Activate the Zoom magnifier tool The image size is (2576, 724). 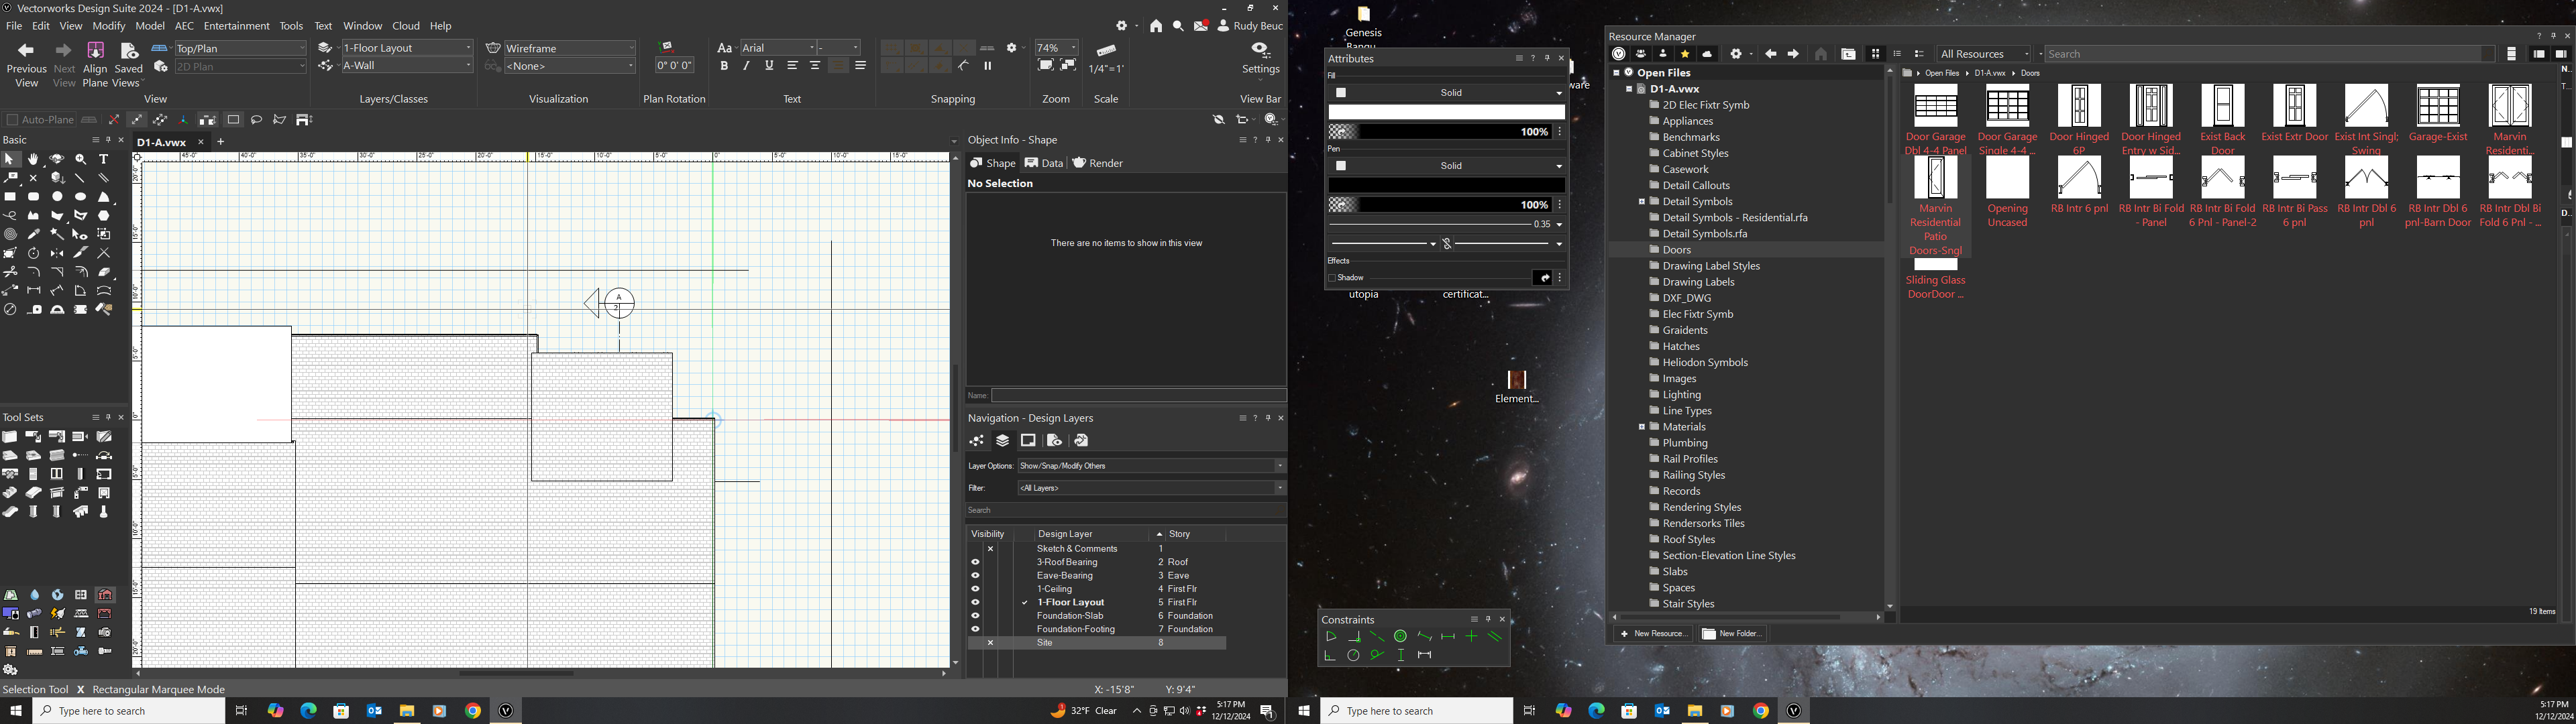pos(80,160)
